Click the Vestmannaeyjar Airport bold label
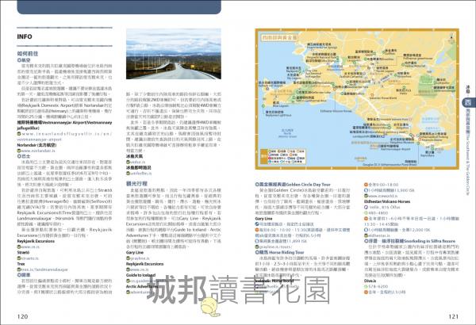Image resolution: width=476 pixels, height=325 pixels. coord(64,125)
